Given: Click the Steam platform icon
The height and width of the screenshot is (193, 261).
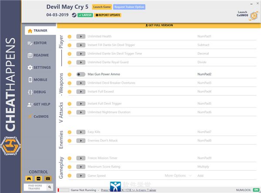Looking at the screenshot, I should point(74,15).
